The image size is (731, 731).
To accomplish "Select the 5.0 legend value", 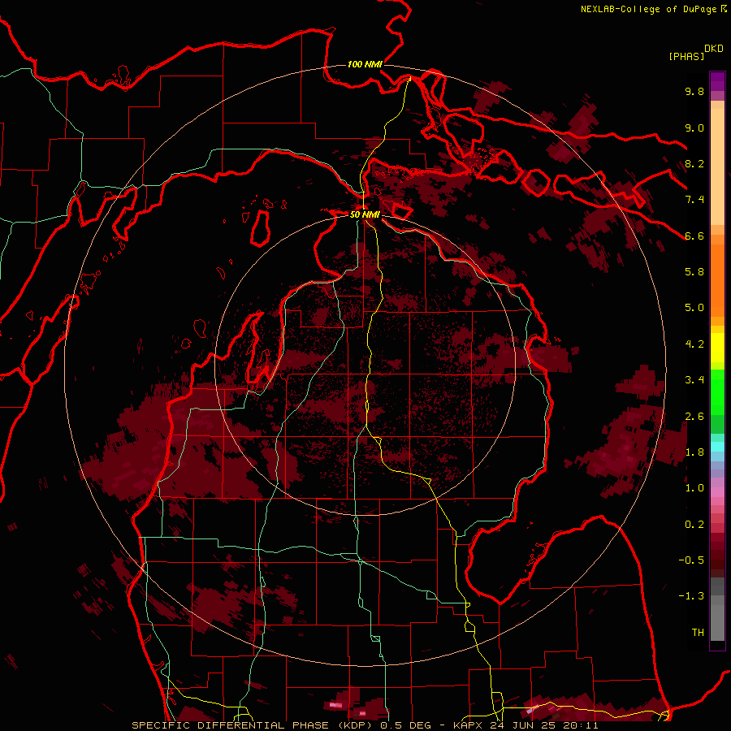I will pyautogui.click(x=694, y=308).
